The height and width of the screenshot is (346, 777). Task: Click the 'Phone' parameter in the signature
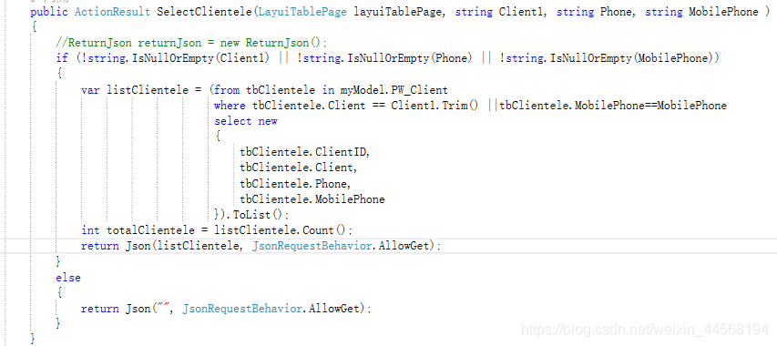click(617, 12)
